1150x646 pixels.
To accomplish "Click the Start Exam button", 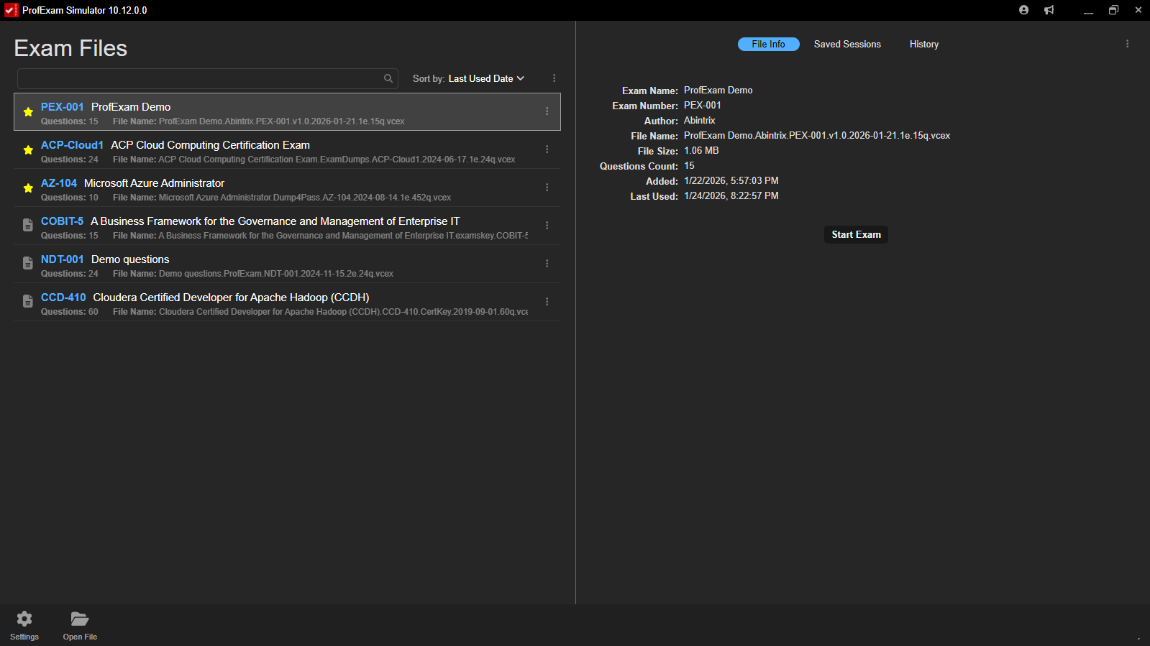I will coord(856,235).
